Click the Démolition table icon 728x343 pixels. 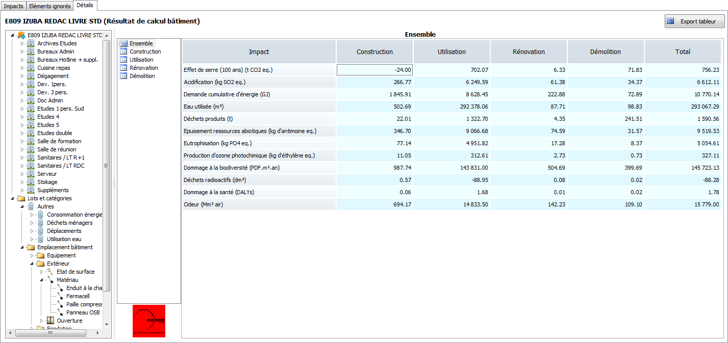pos(123,76)
